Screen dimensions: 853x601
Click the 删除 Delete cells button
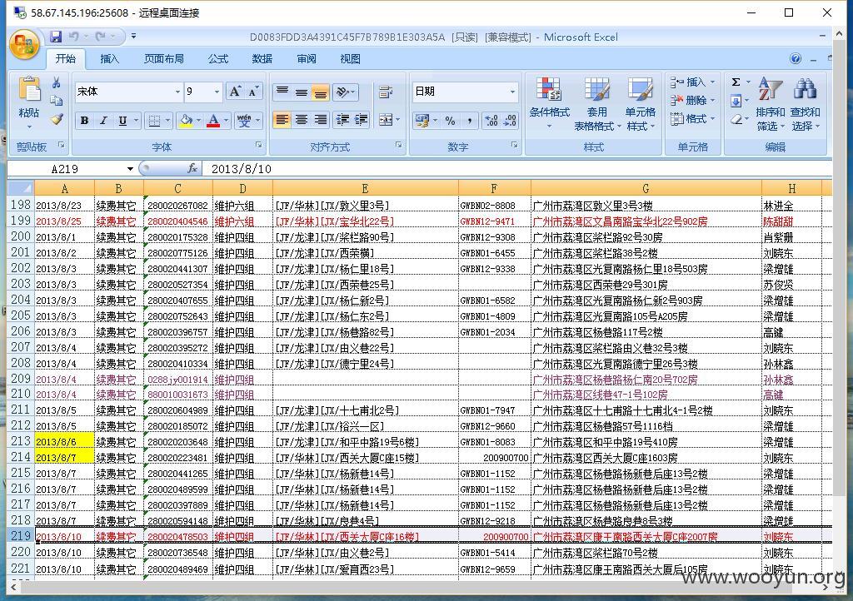692,101
